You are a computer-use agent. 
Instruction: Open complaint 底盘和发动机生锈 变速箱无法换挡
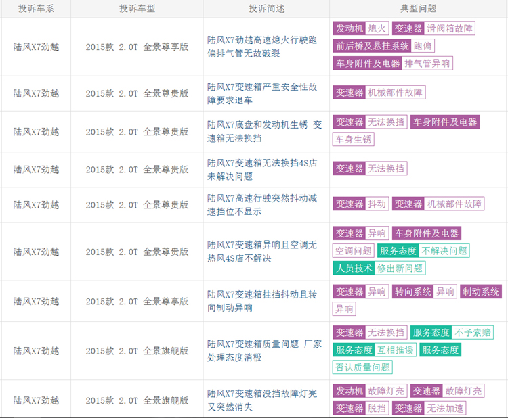[263, 131]
